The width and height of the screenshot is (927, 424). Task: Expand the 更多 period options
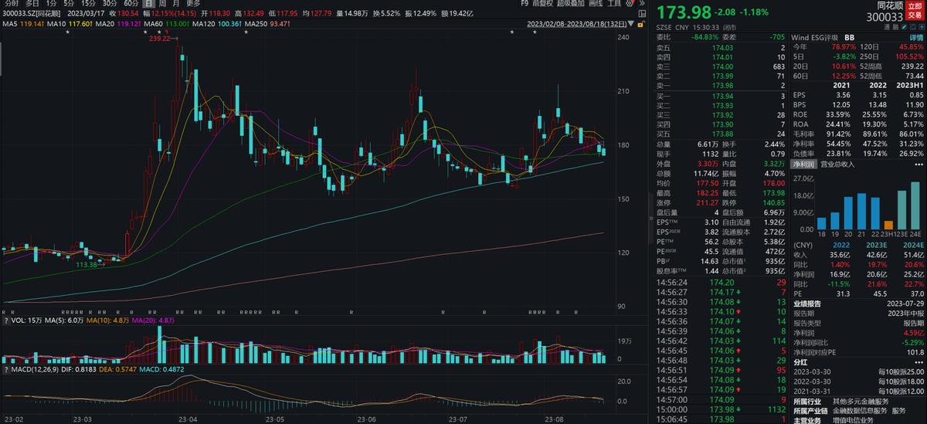coord(193,3)
